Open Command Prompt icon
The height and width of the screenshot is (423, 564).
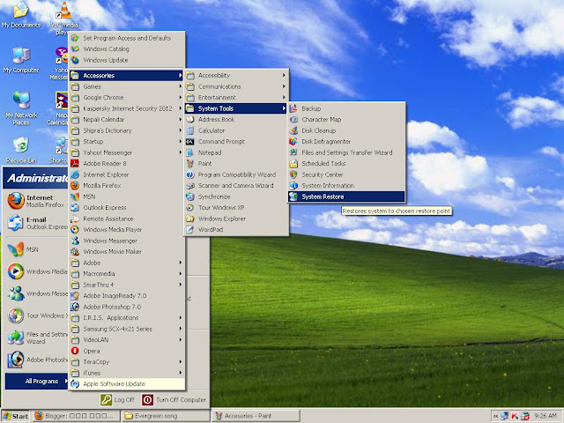click(190, 141)
